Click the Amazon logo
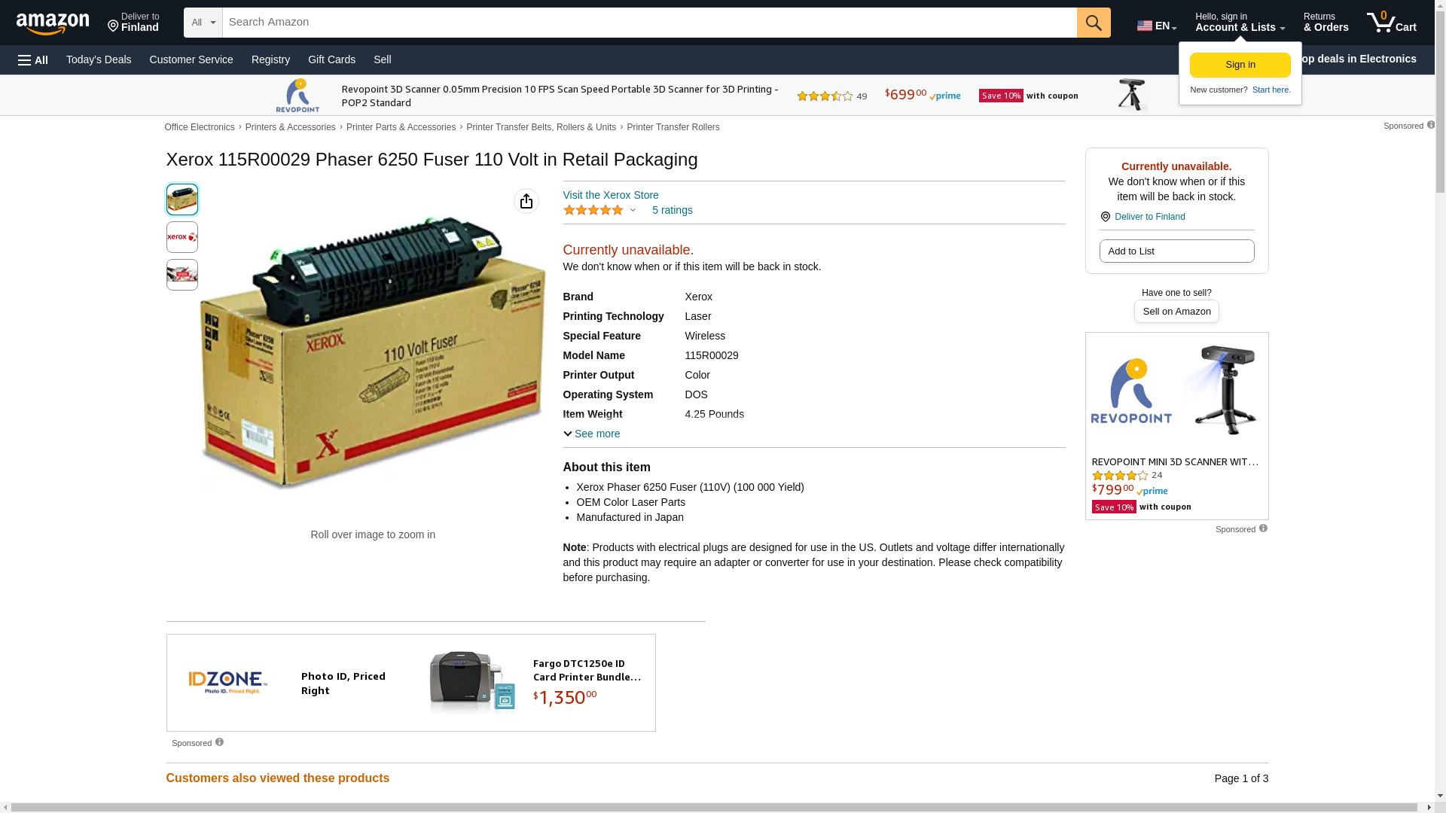 53,23
